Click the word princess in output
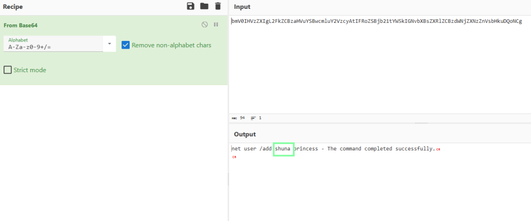The image size is (531, 221). point(306,149)
